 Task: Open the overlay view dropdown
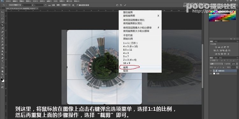coord(66,5)
